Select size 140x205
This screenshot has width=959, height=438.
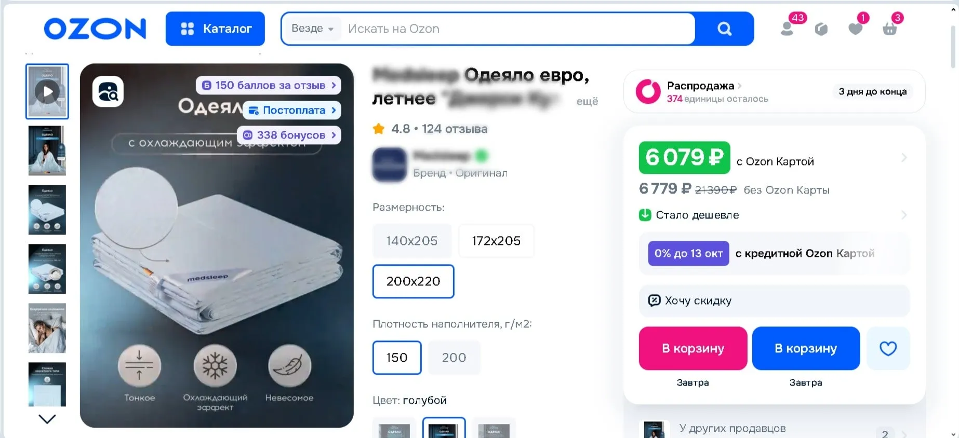pos(411,241)
